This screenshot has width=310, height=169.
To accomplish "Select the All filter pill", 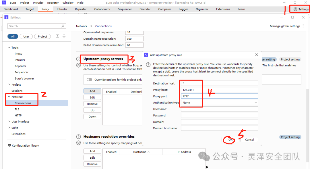I will [x=13, y=37].
